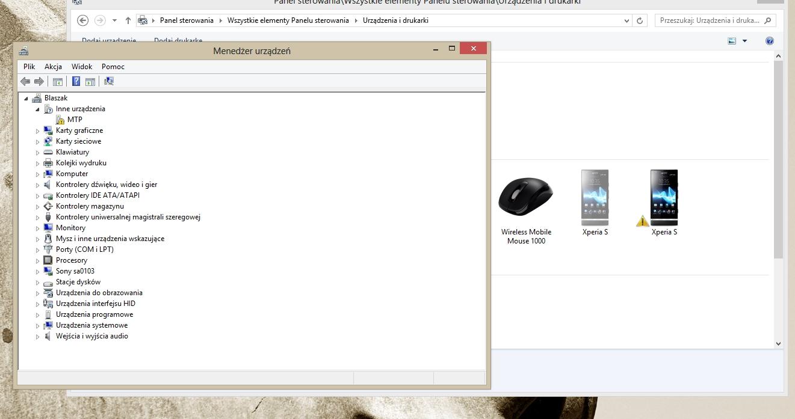Collapse the Blaszak root node
Image resolution: width=795 pixels, height=419 pixels.
(x=26, y=98)
